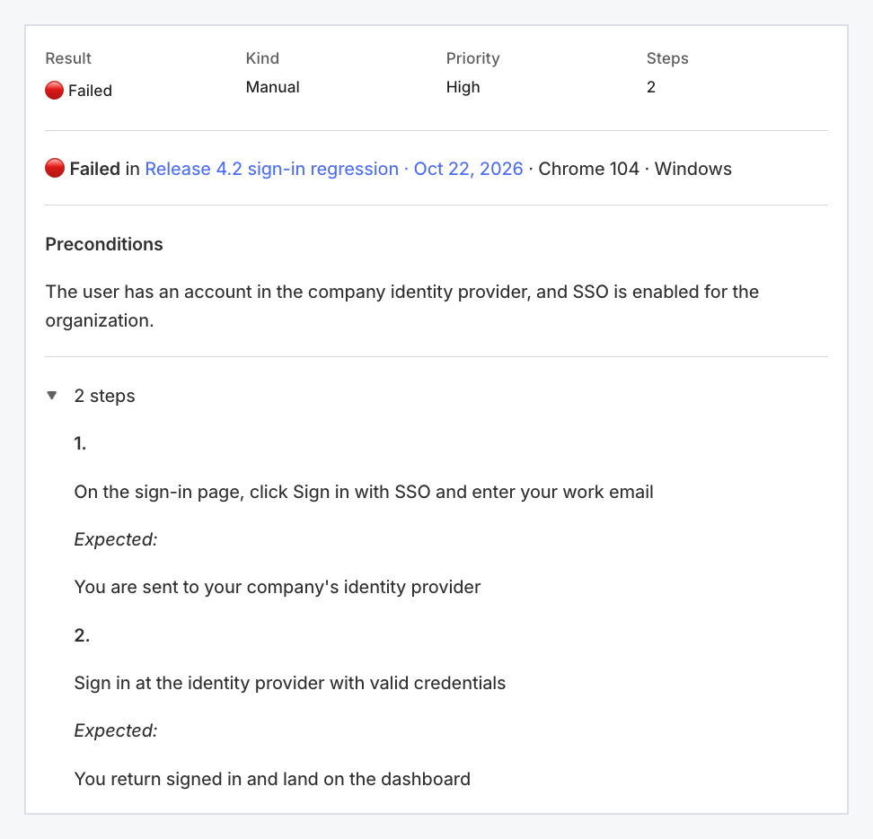Viewport: 873px width, 839px height.
Task: Click the 'Result' column label
Action: pos(68,58)
